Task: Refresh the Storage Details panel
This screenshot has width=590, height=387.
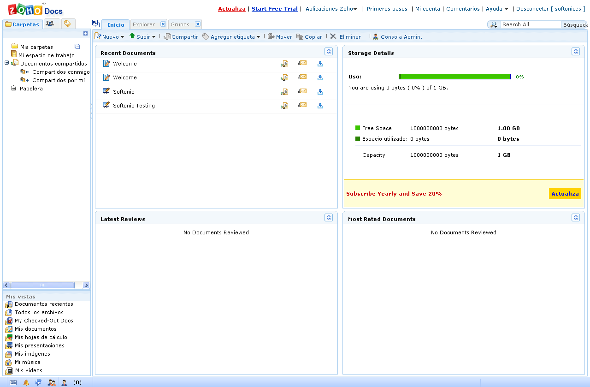Action: point(576,52)
